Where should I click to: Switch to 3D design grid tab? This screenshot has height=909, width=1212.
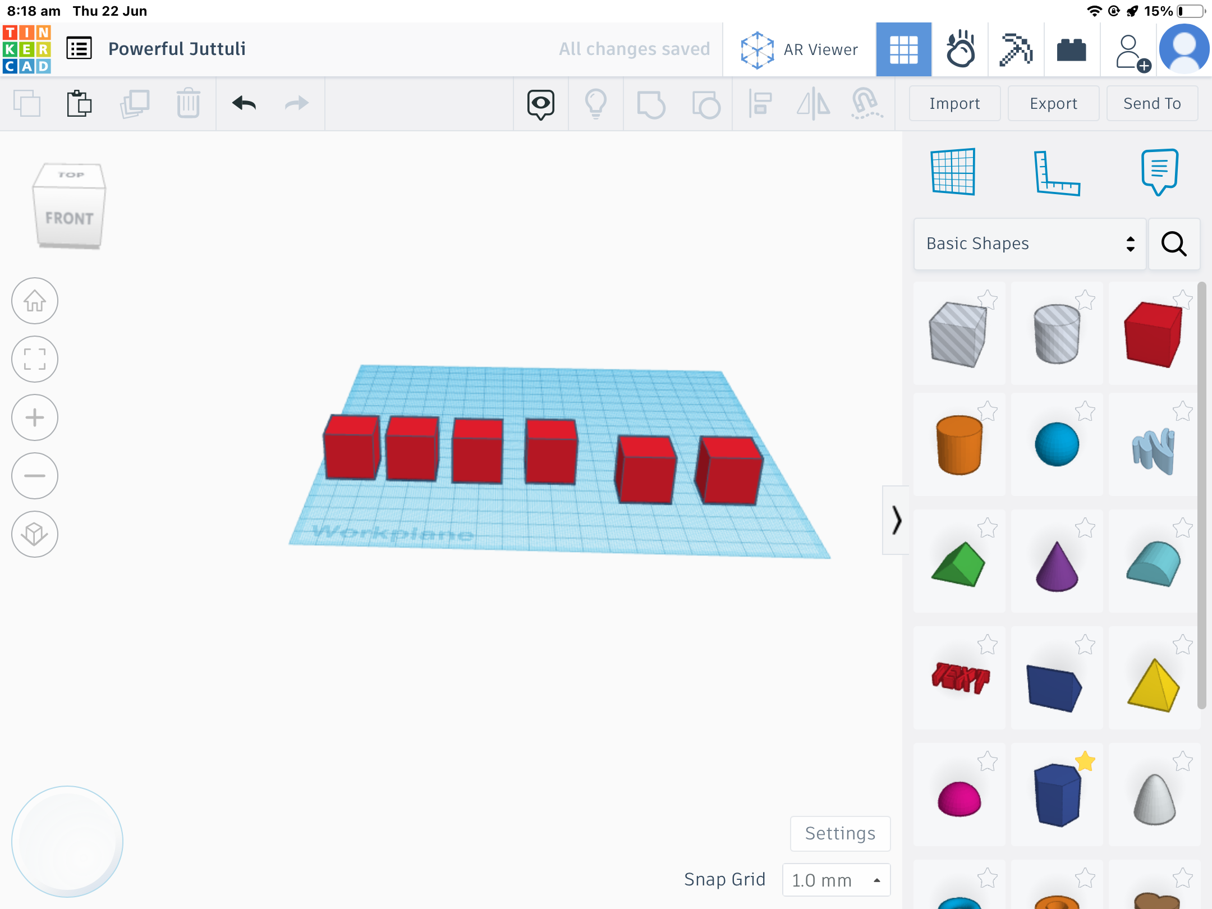903,49
